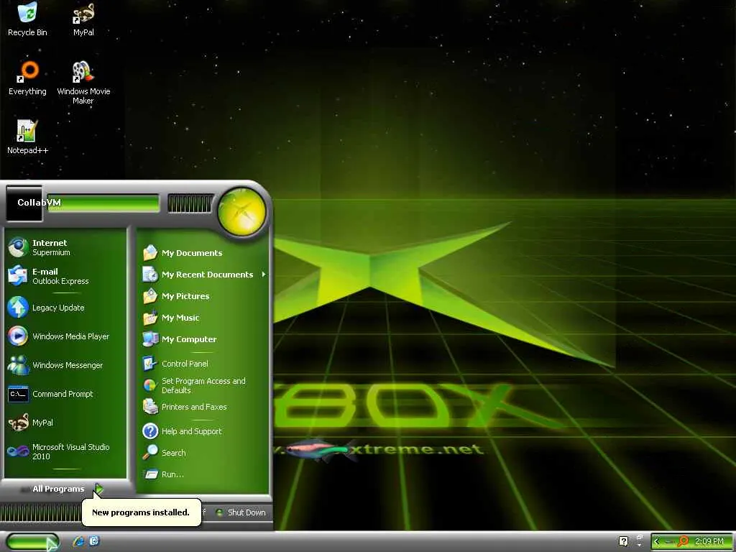
Task: Click the green All Programs arrow
Action: coord(99,489)
